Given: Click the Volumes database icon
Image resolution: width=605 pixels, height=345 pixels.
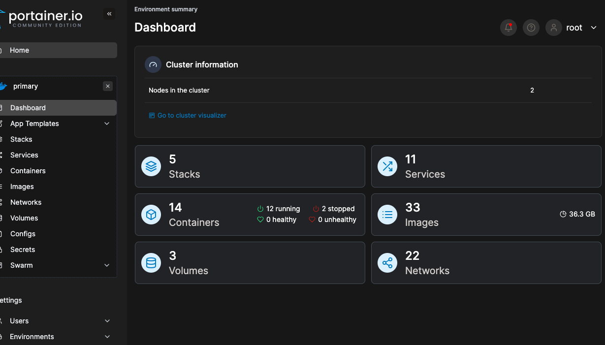Looking at the screenshot, I should [x=151, y=263].
